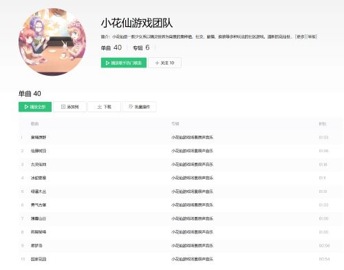Open the album link on song row 5

[x=192, y=191]
